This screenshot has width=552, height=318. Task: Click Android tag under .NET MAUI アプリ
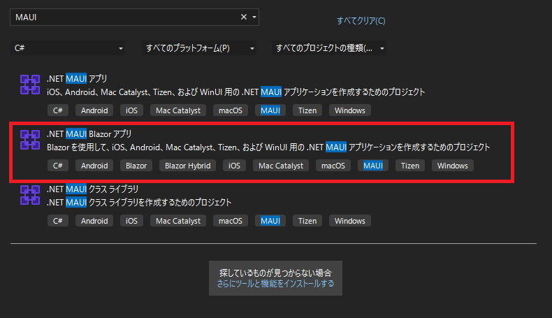click(94, 110)
